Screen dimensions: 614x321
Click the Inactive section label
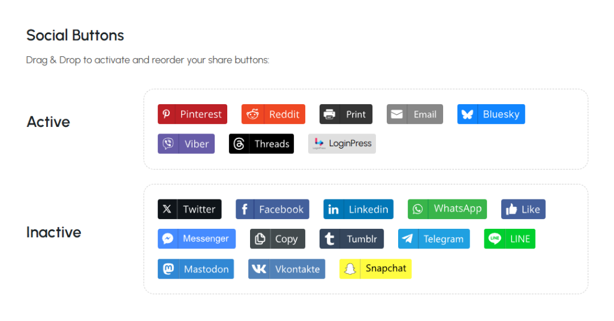pyautogui.click(x=53, y=232)
